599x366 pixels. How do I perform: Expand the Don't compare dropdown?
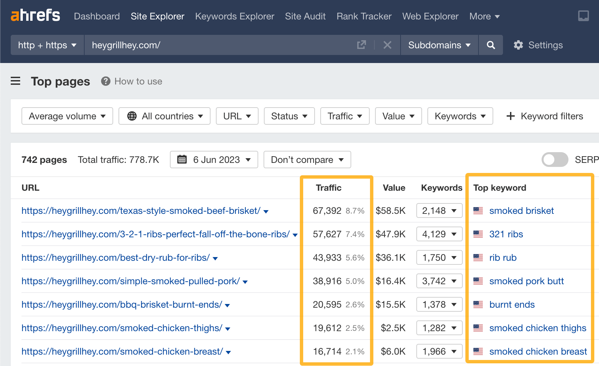[307, 160]
